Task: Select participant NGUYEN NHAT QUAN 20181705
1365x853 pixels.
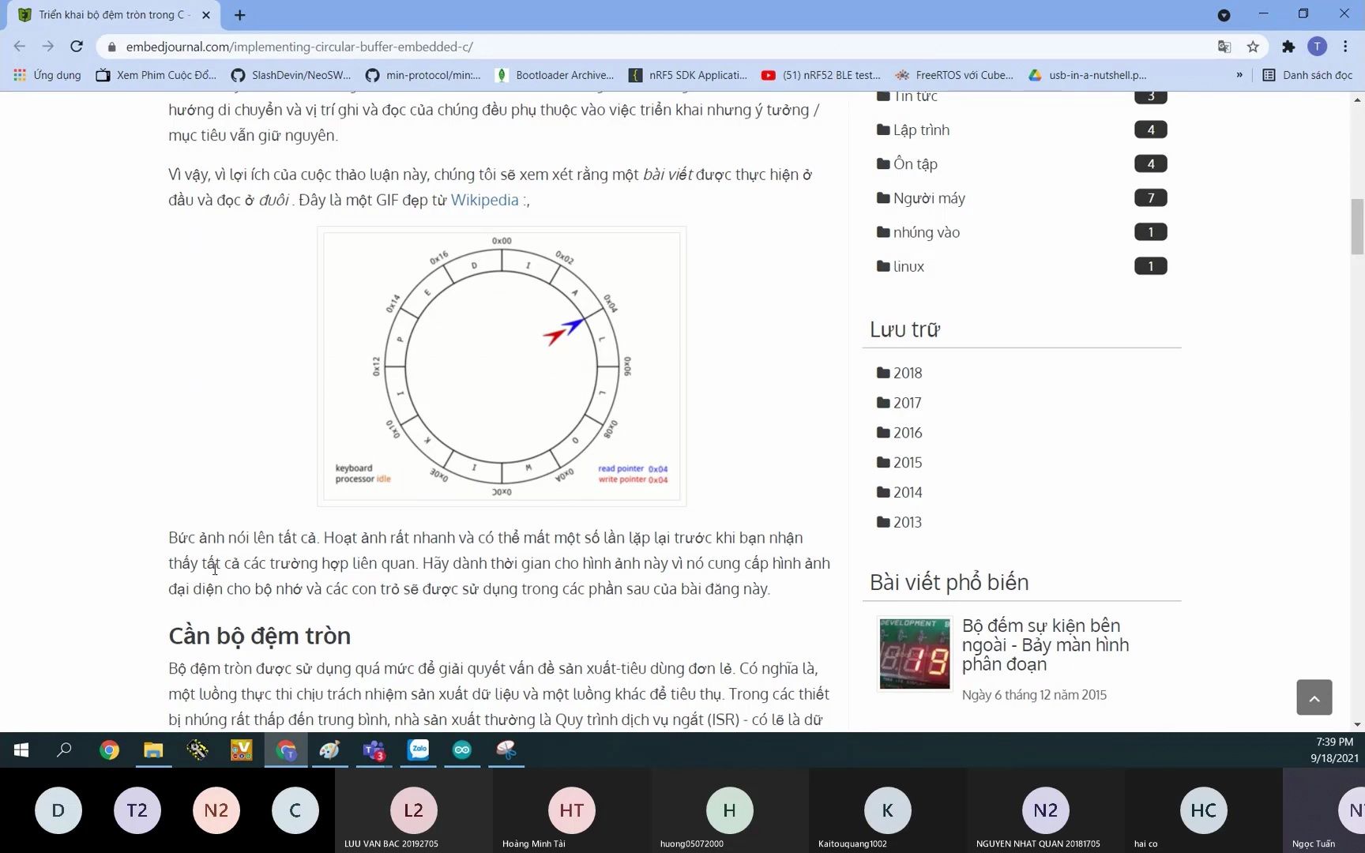Action: coord(1046,811)
